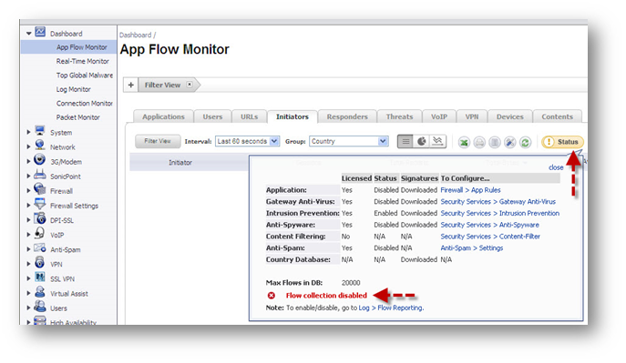Image resolution: width=626 pixels, height=363 pixels.
Task: Expand the Virtual Assist section
Action: 28,294
